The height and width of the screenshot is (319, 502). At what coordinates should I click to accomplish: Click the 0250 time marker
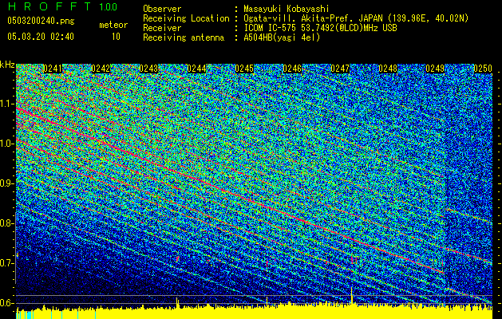483,69
